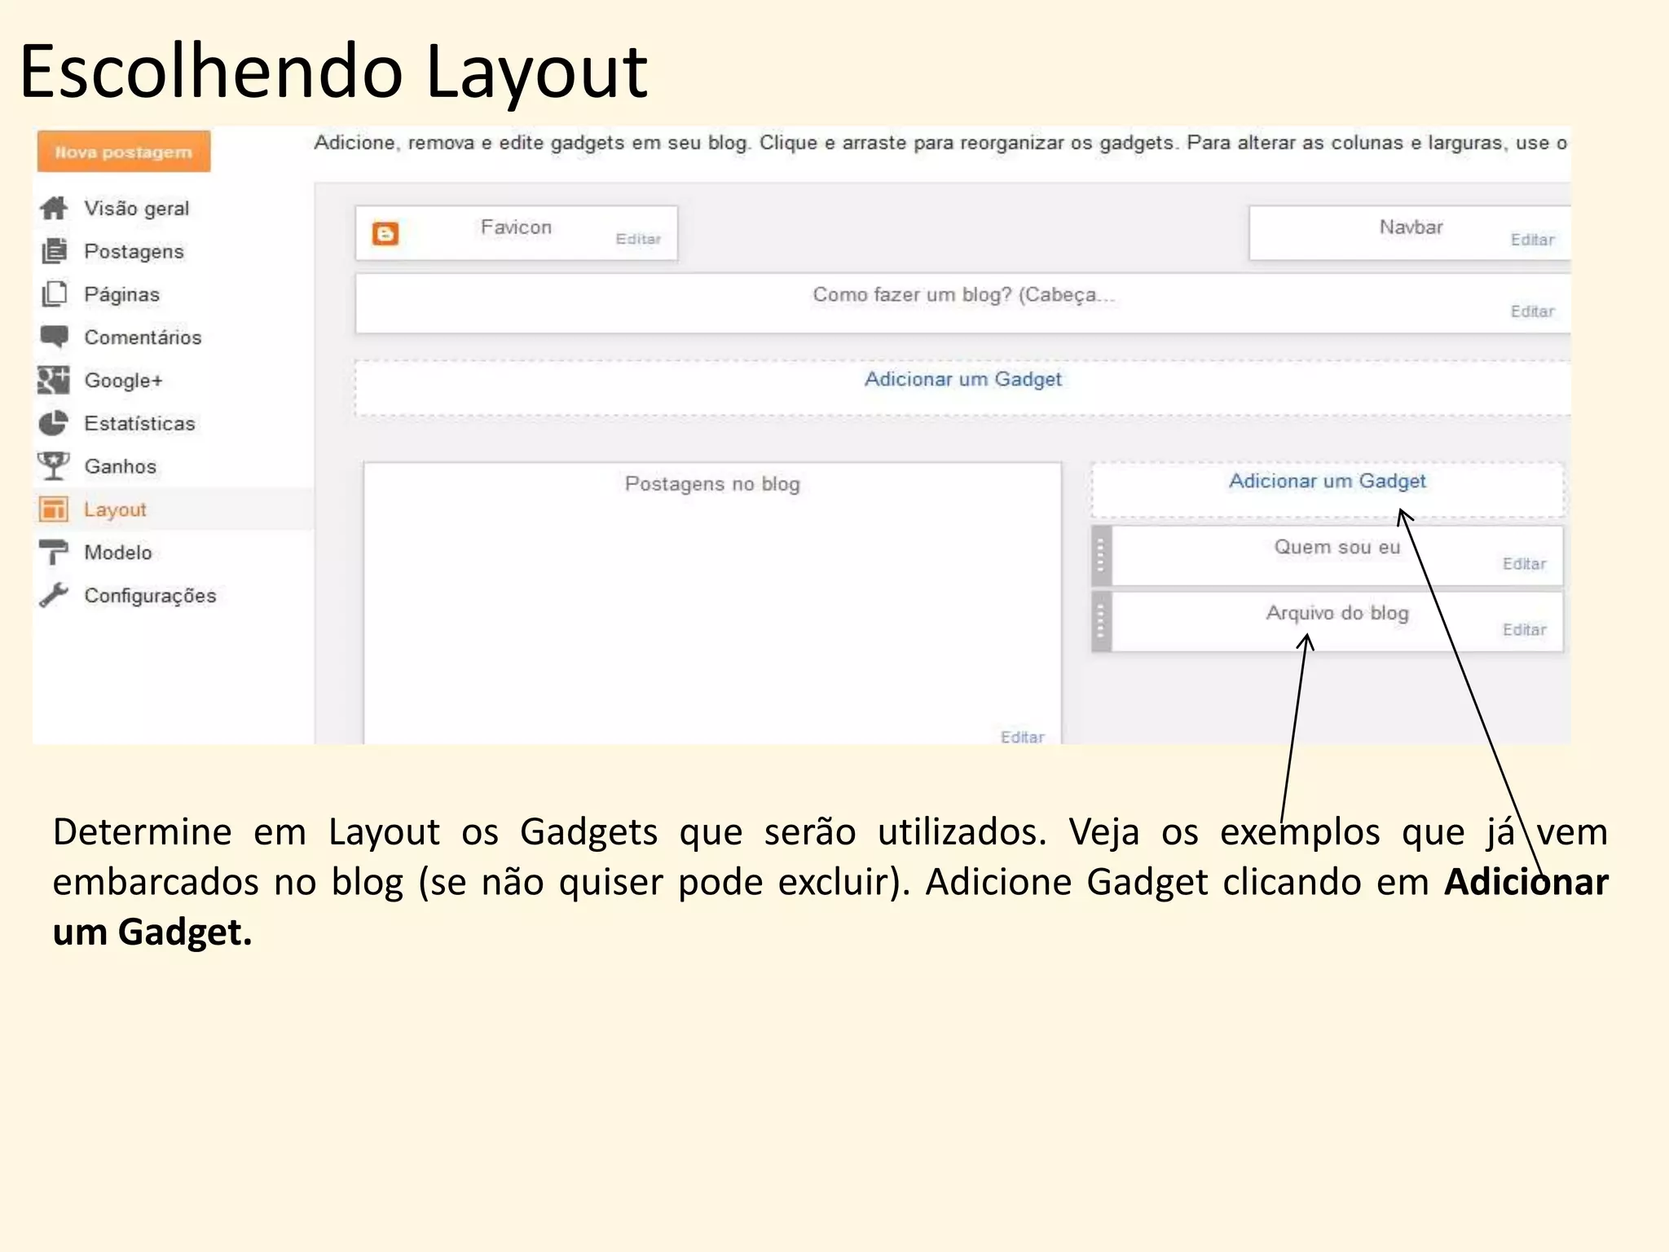
Task: Edit the Favicon gadget
Action: tap(638, 239)
